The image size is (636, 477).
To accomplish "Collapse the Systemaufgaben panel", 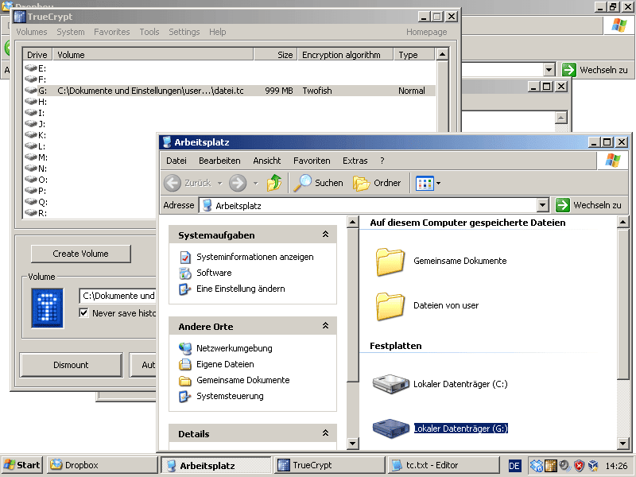I will click(325, 235).
